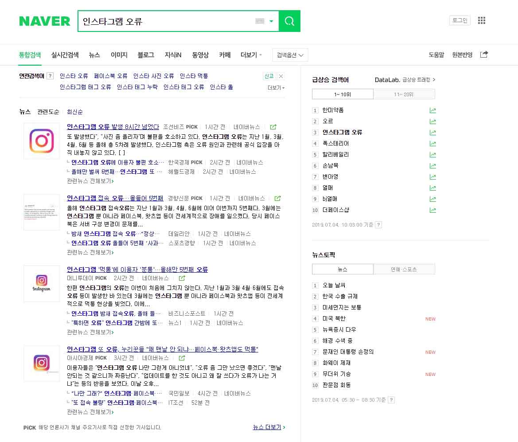Open the on-screen keyboard icon in search box

[x=260, y=21]
